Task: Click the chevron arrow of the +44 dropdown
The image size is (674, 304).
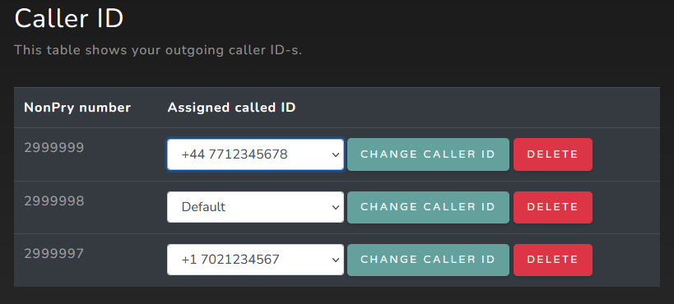Action: point(336,154)
